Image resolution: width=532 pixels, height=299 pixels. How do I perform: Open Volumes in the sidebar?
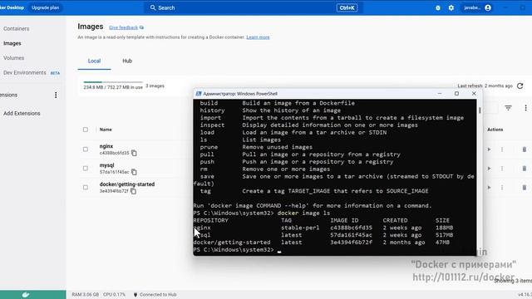[14, 58]
